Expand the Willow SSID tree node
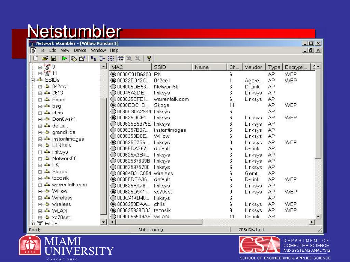This screenshot has width=350, height=262. (40, 191)
